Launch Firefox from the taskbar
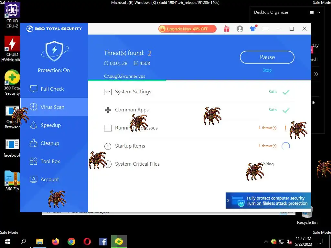The height and width of the screenshot is (248, 331). 56,242
